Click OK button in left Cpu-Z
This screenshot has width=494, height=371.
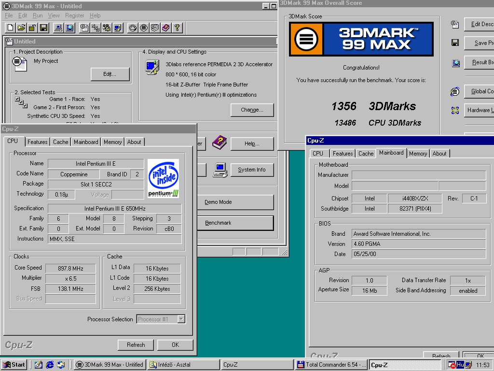click(175, 345)
